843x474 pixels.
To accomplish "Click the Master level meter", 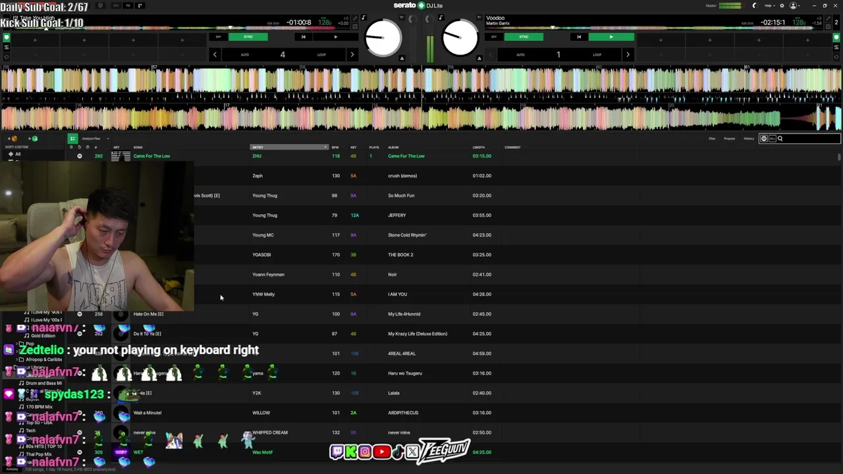I will 730,6.
